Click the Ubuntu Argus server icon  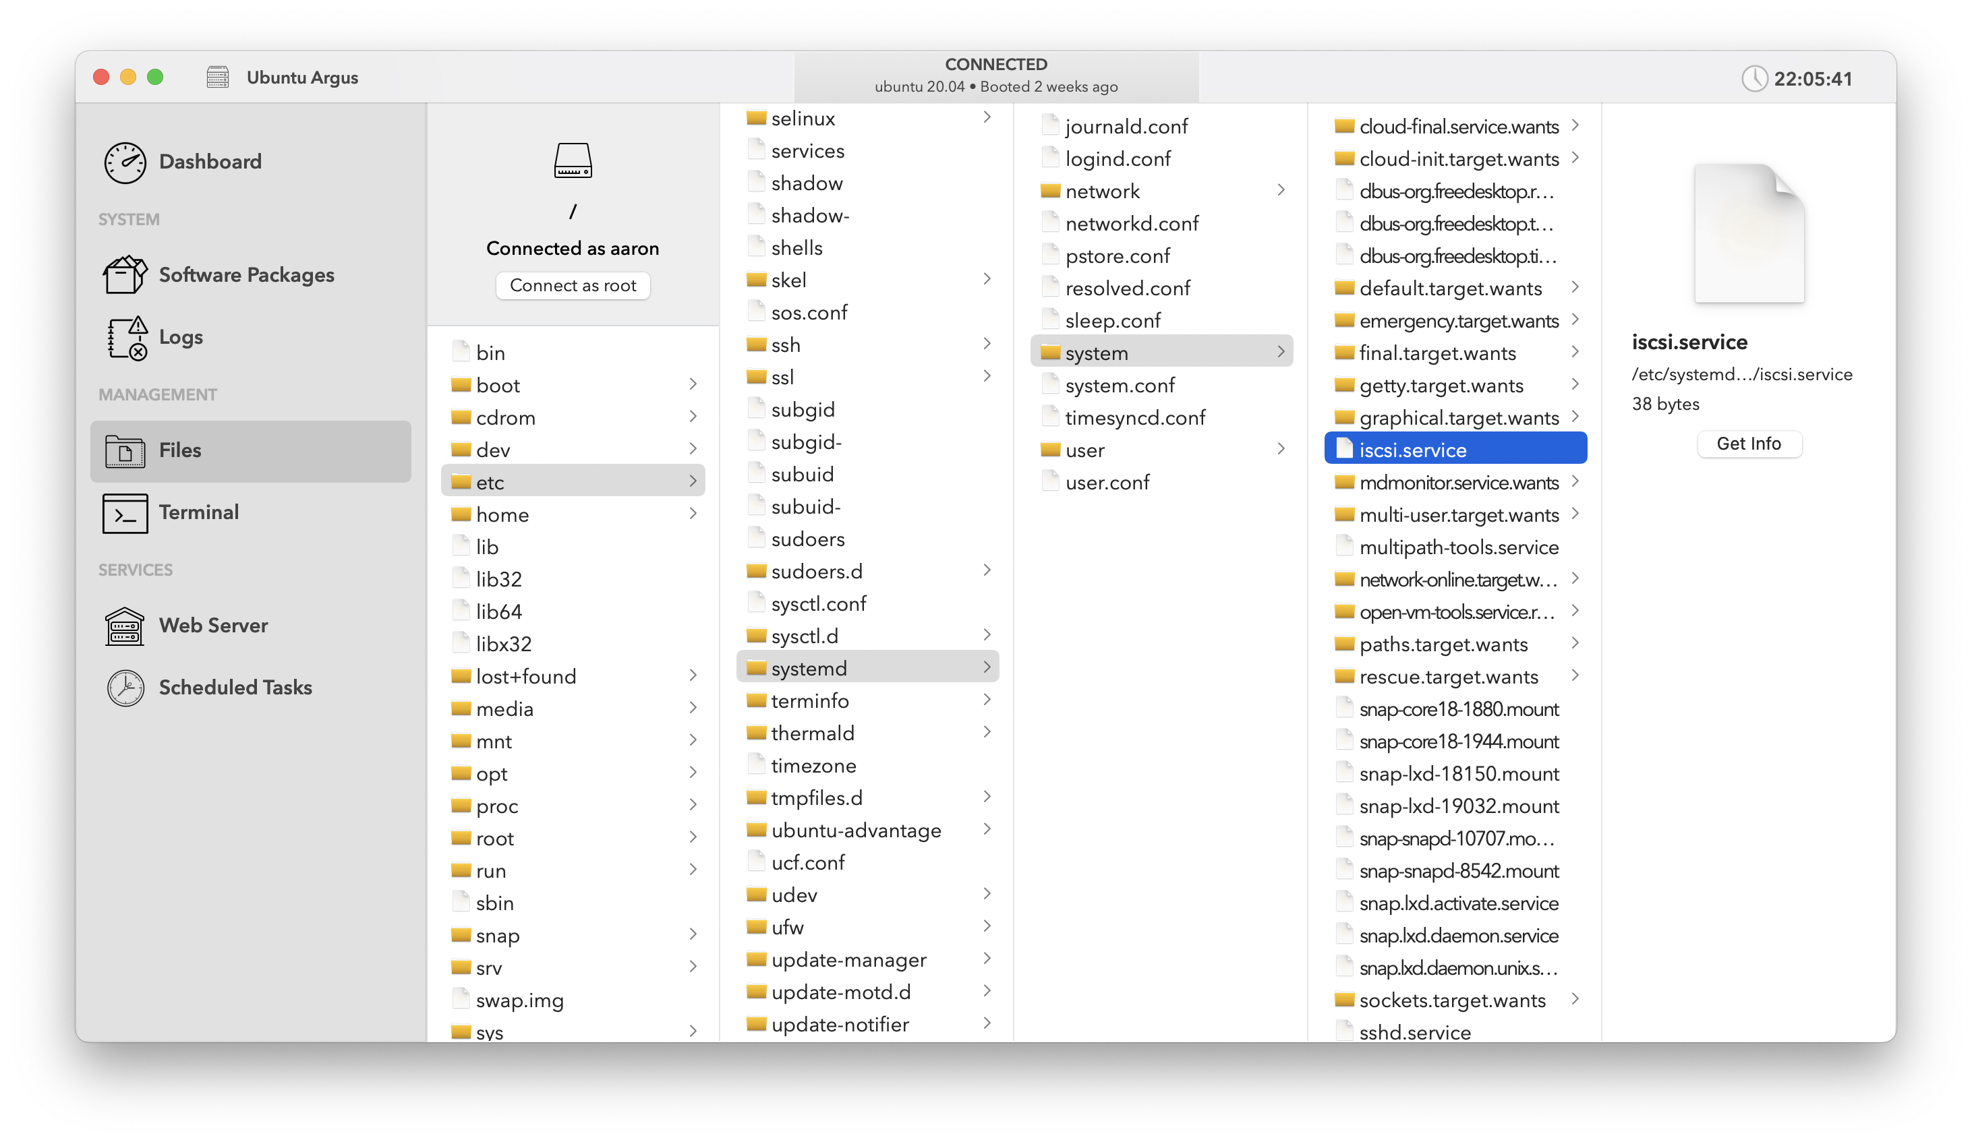(x=218, y=78)
